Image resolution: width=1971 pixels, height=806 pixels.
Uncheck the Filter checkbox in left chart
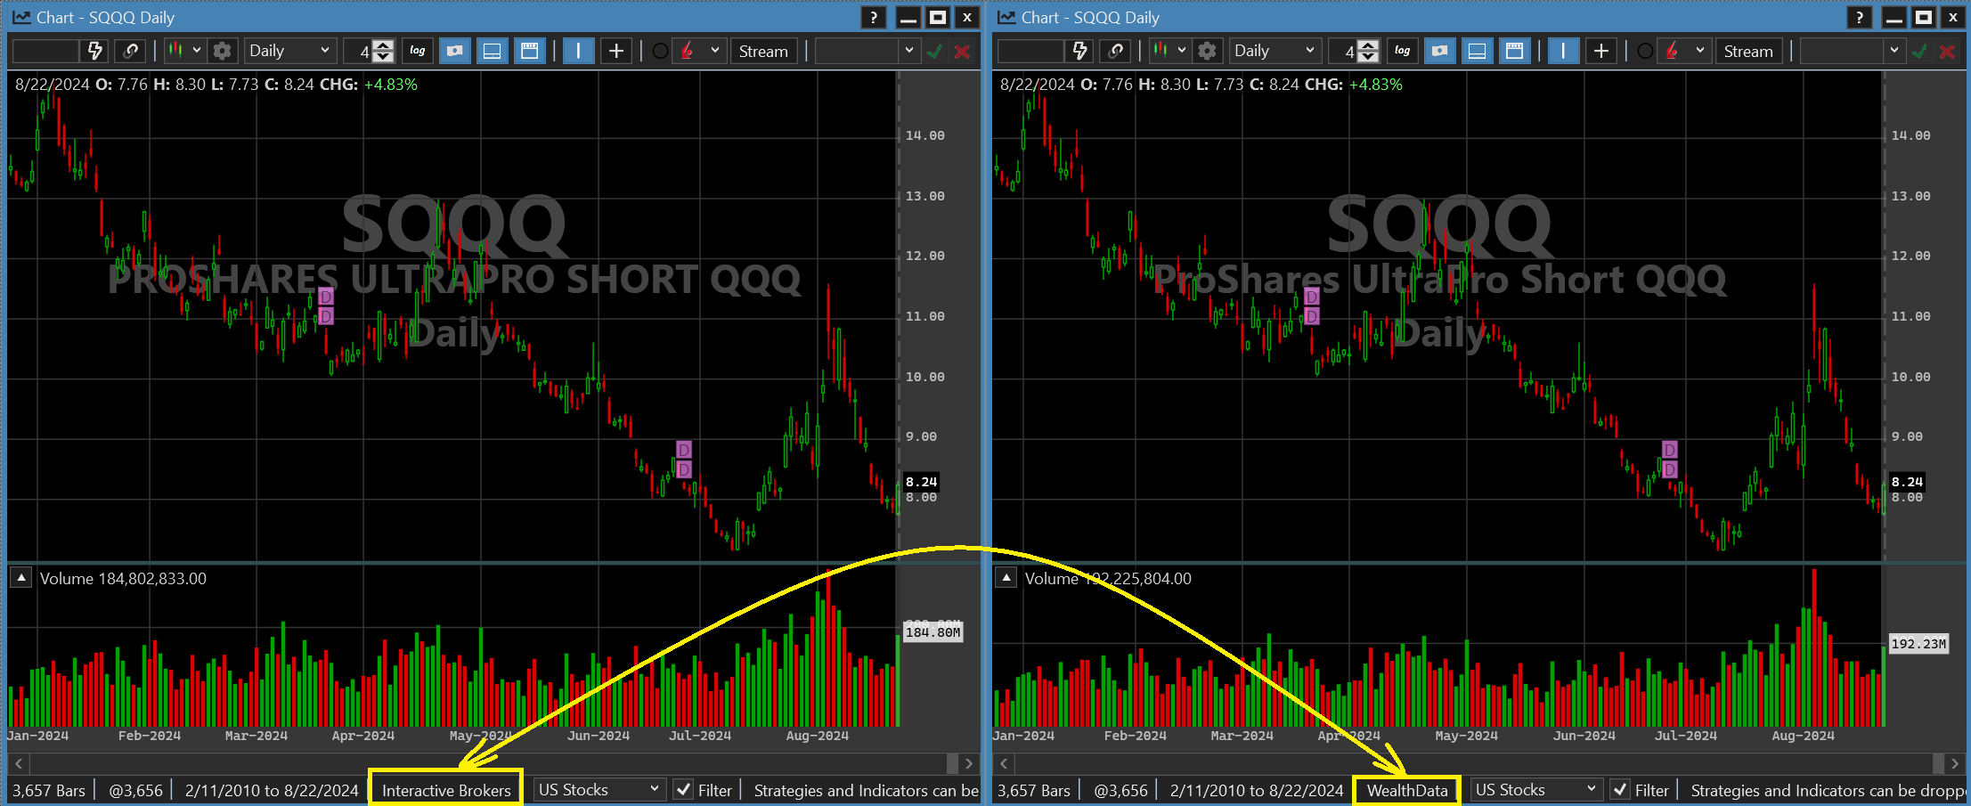pyautogui.click(x=683, y=790)
